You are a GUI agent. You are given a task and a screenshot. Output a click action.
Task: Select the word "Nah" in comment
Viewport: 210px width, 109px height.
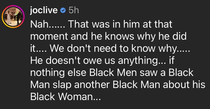[x=39, y=24]
